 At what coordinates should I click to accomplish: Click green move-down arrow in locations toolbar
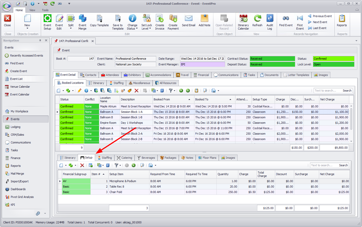[188, 91]
